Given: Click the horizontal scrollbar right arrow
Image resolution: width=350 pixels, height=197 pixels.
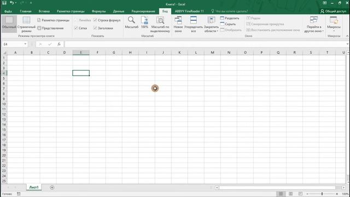Looking at the screenshot, I should tap(343, 188).
